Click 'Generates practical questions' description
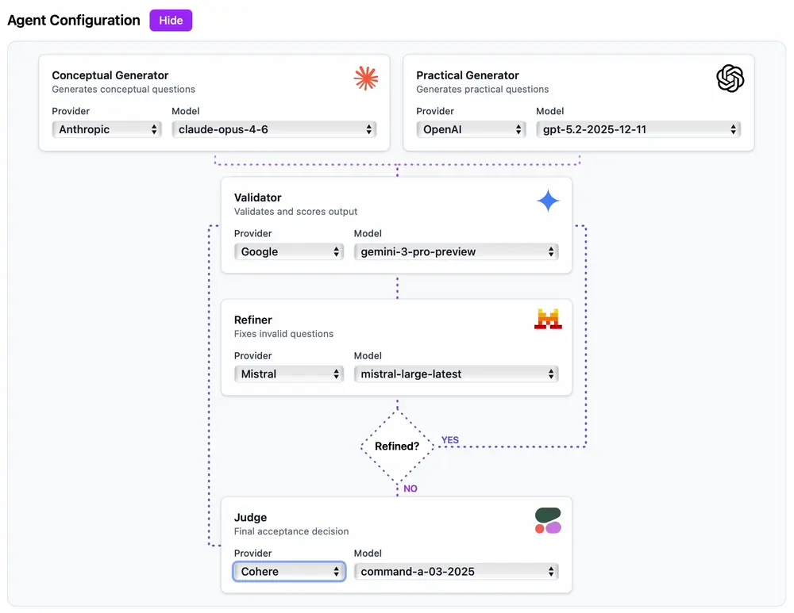This screenshot has height=613, width=794. click(x=482, y=90)
